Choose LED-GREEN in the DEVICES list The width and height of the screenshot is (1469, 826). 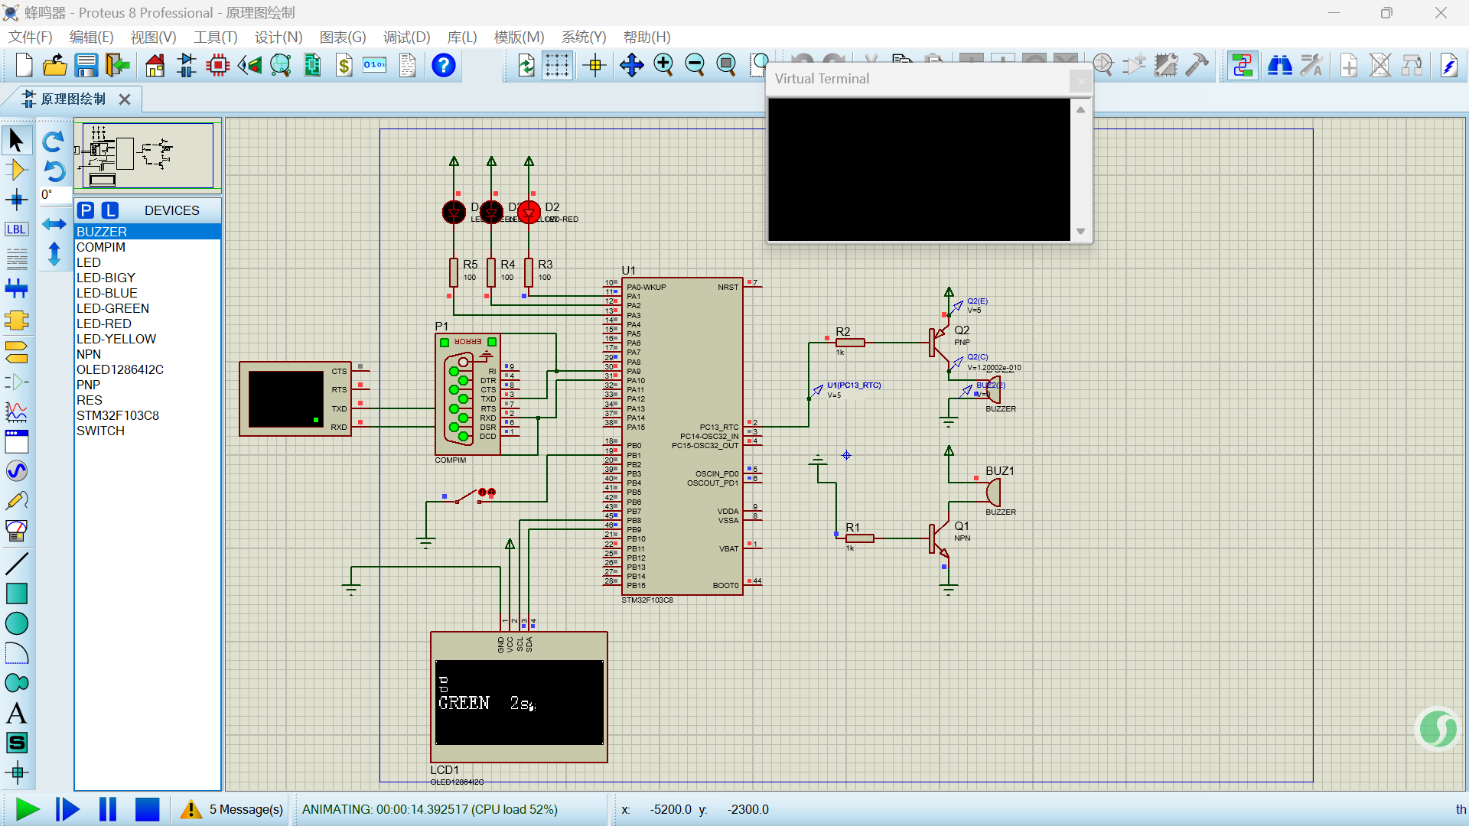(112, 308)
